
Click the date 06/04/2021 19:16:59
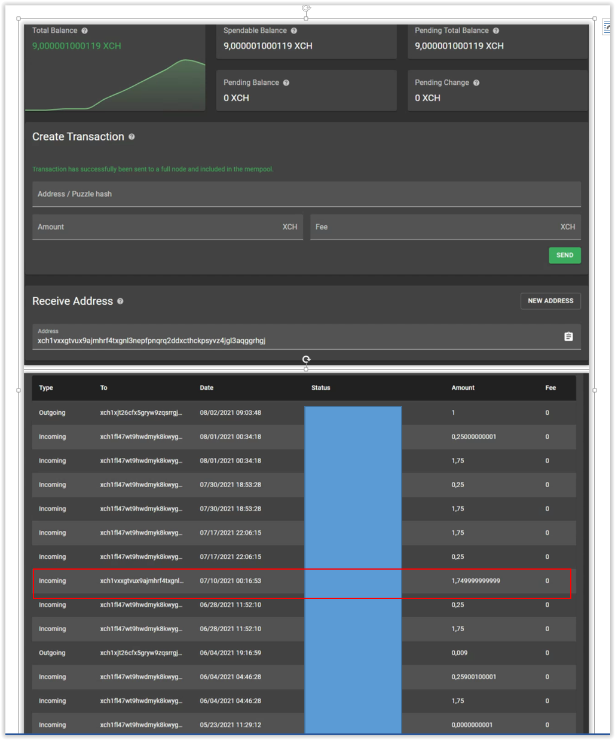230,653
